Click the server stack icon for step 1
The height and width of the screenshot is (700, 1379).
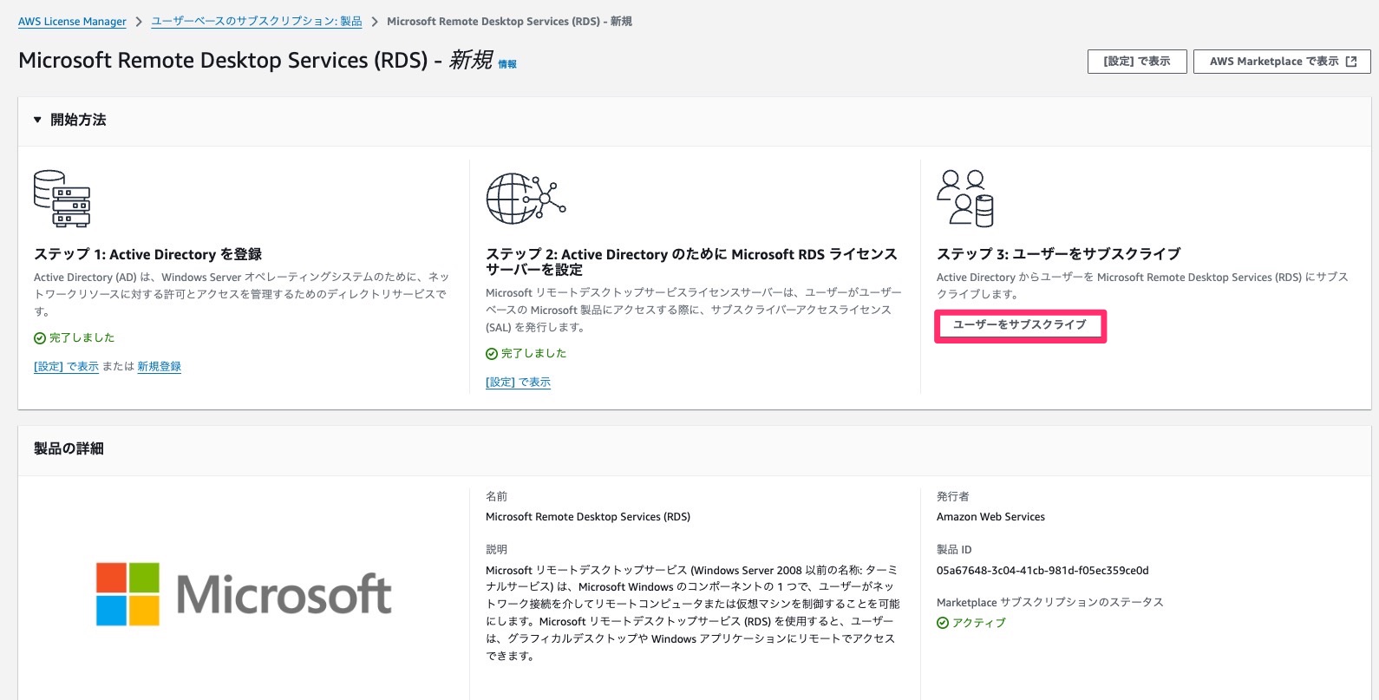tap(62, 199)
